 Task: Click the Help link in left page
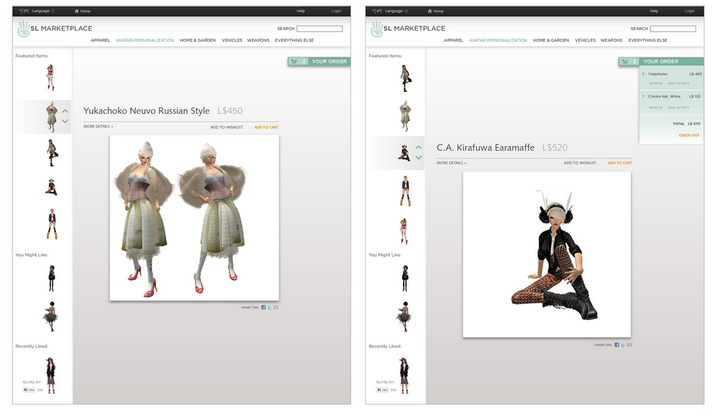pyautogui.click(x=301, y=11)
